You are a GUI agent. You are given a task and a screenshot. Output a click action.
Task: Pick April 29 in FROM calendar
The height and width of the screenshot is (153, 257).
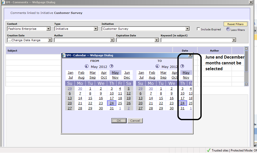(x=70, y=88)
